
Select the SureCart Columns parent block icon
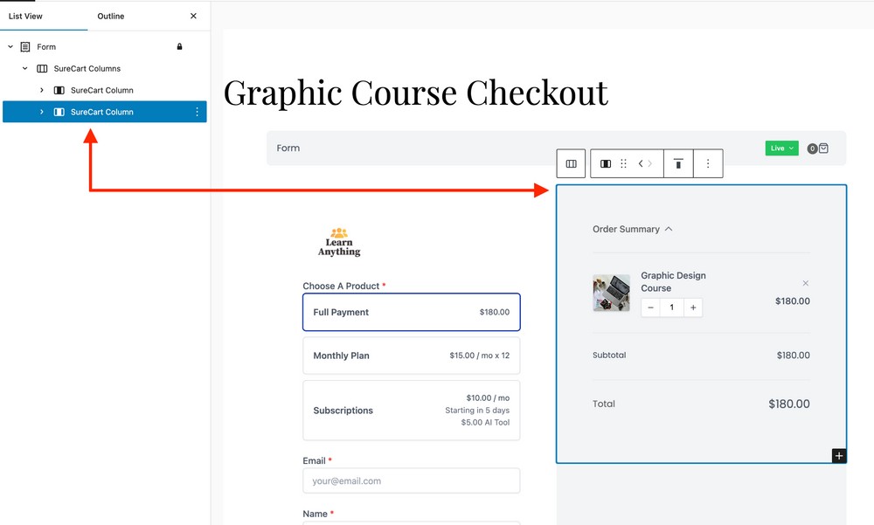point(572,163)
